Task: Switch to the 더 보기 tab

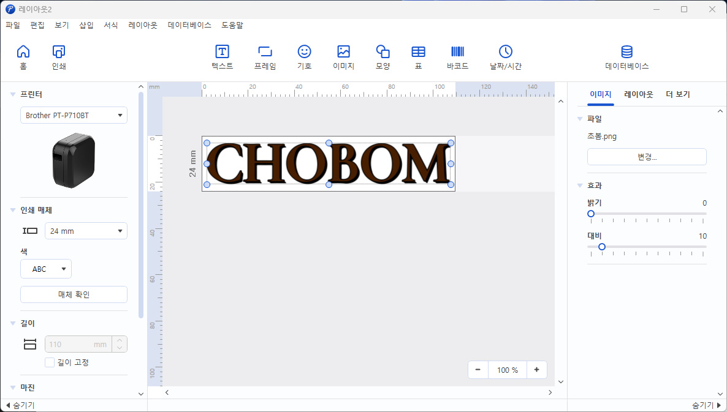Action: pyautogui.click(x=678, y=94)
